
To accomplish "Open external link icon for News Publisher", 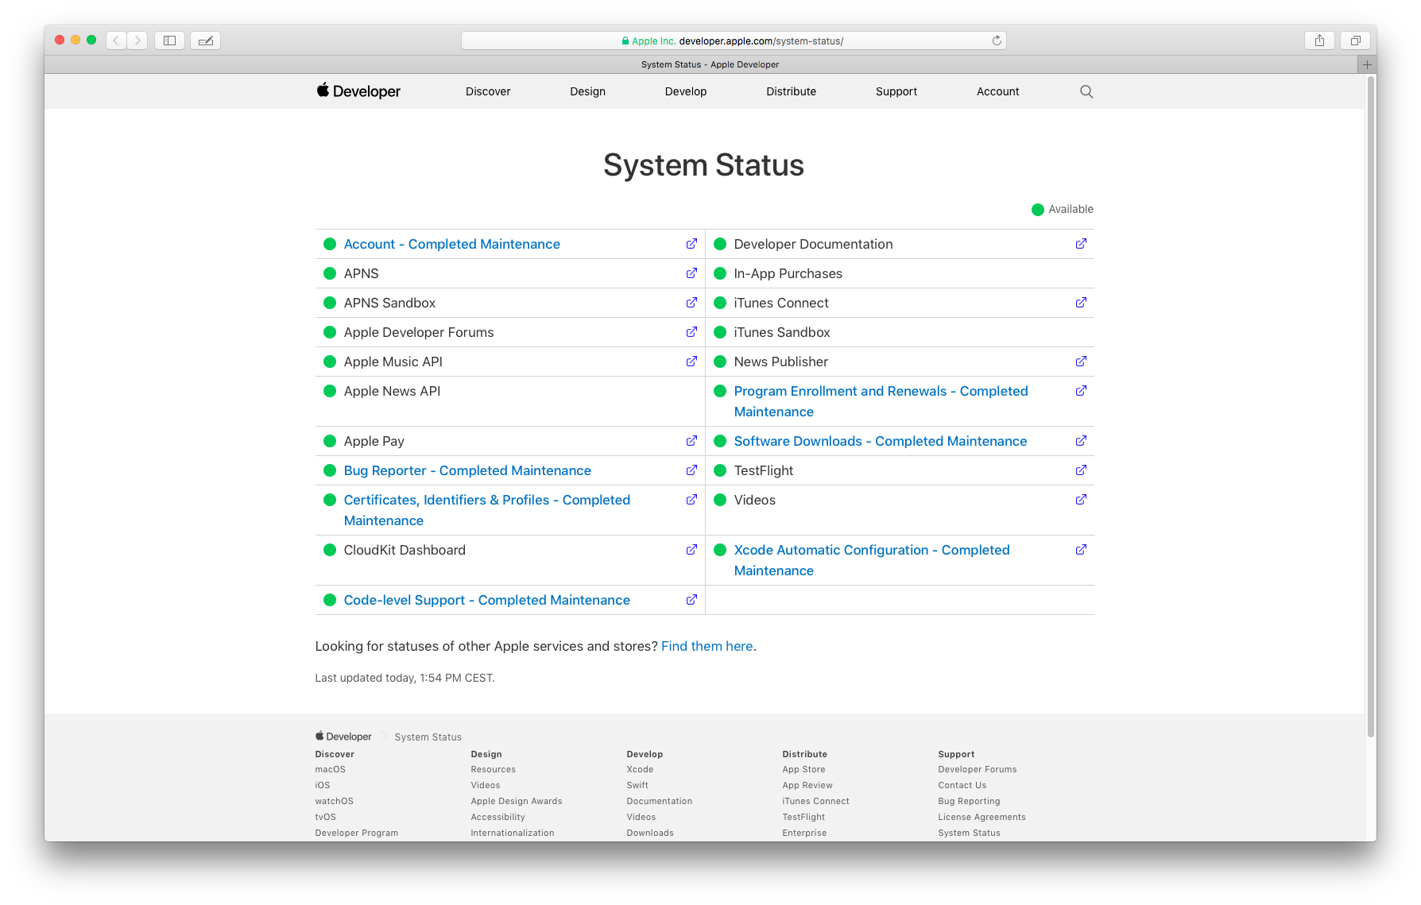I will [1081, 362].
